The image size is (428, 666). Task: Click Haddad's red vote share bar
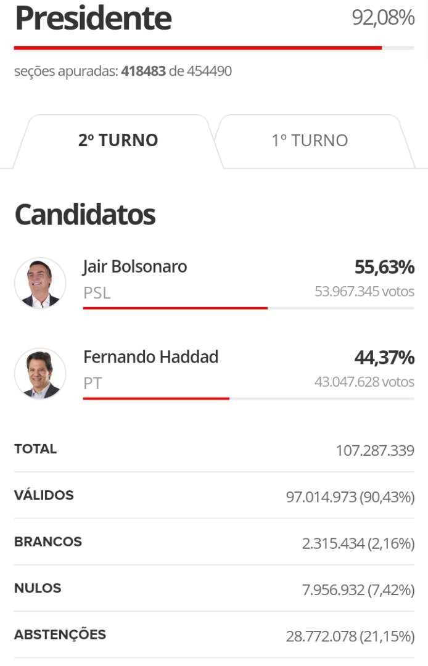click(156, 398)
